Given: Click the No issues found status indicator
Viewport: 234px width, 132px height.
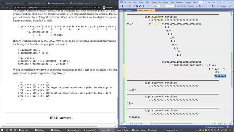Looking at the screenshot, I should [136, 124].
